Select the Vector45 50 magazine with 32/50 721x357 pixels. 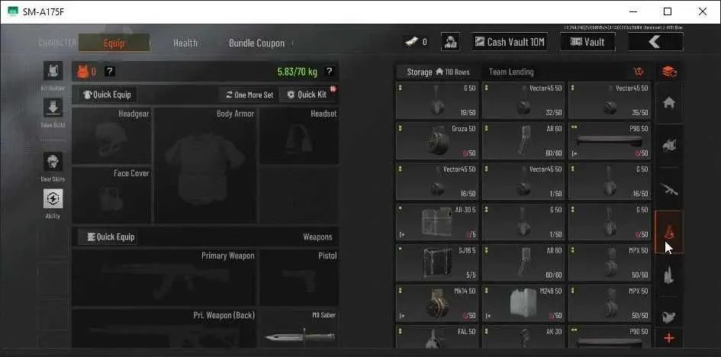coord(523,101)
